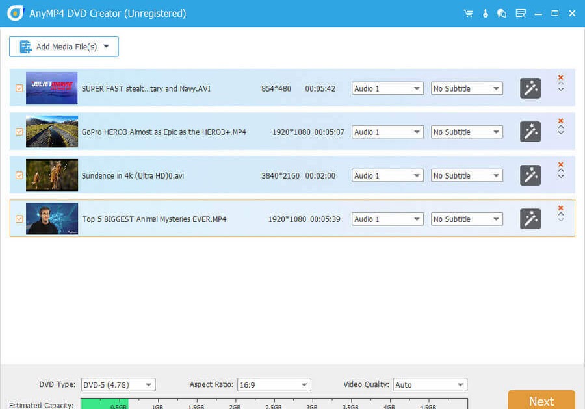This screenshot has height=409, width=585.
Task: Delete the SUPER FAST stealth video with red X
Action: pyautogui.click(x=560, y=78)
